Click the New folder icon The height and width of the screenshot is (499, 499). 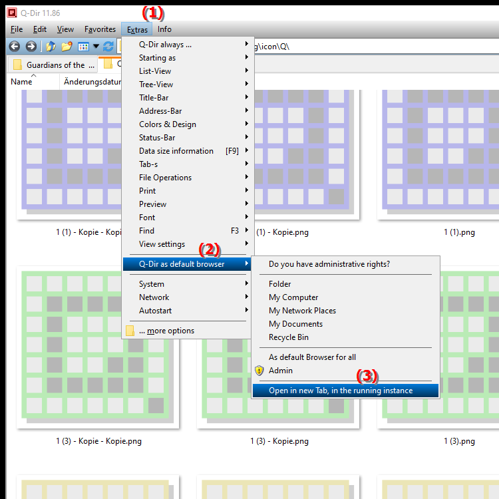pyautogui.click(x=67, y=47)
